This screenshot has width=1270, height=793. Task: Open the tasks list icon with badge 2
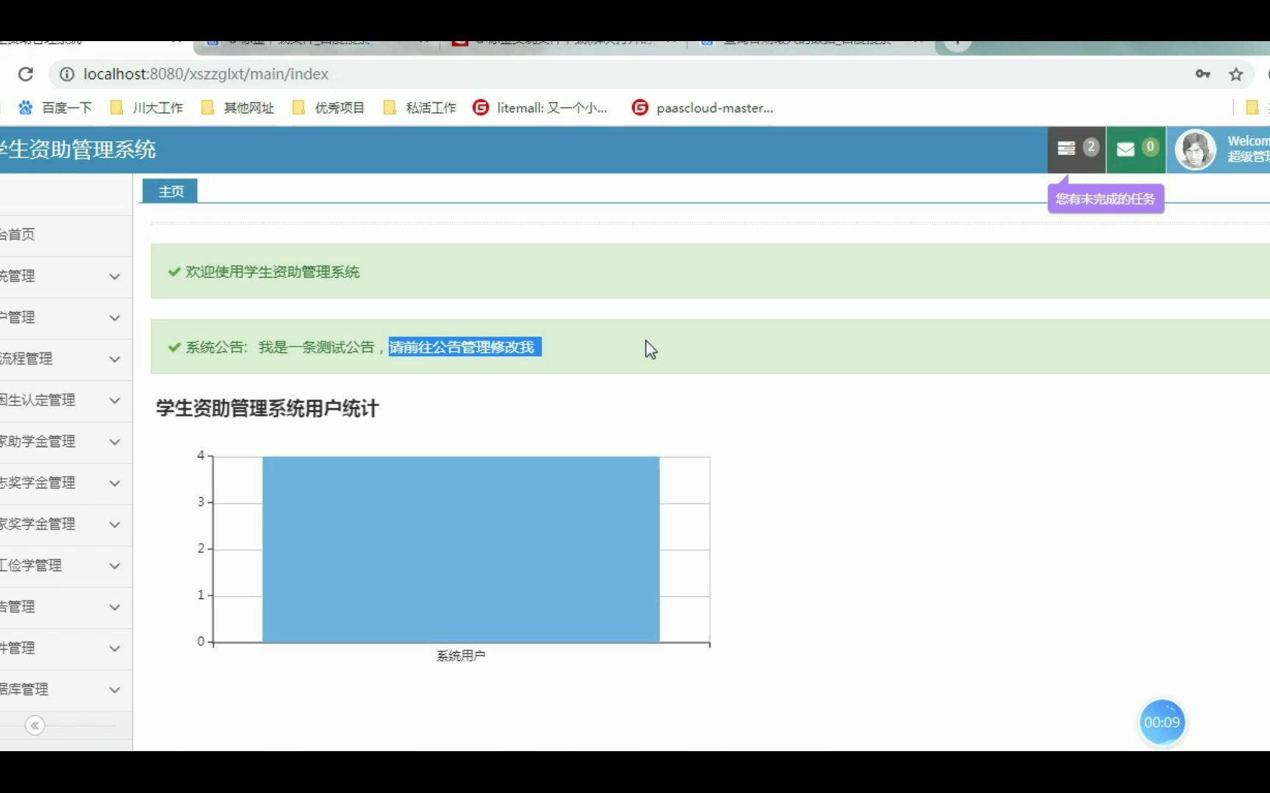tap(1077, 149)
